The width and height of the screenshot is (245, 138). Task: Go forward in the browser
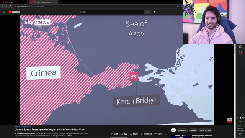point(7,6)
